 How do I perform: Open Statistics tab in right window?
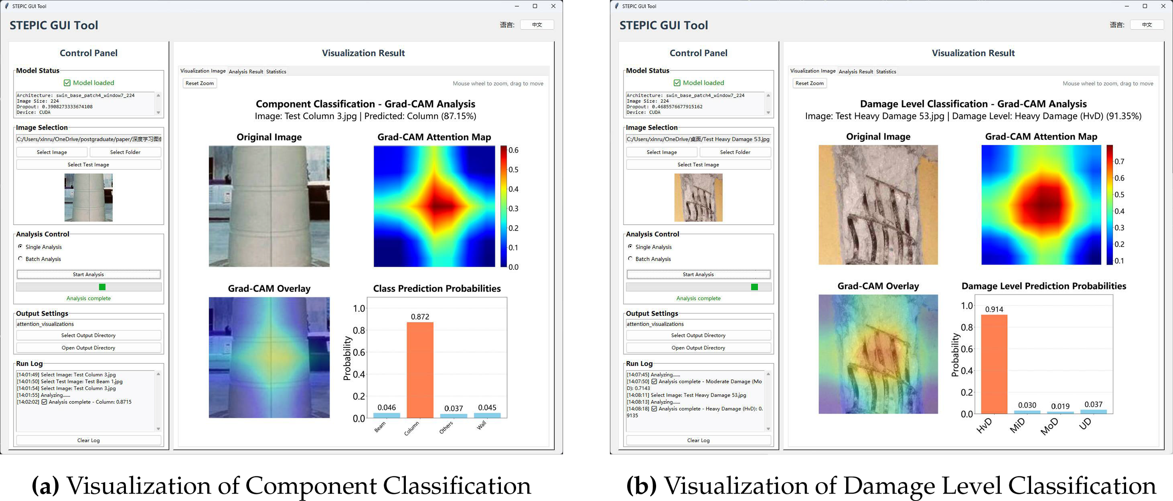tap(886, 72)
